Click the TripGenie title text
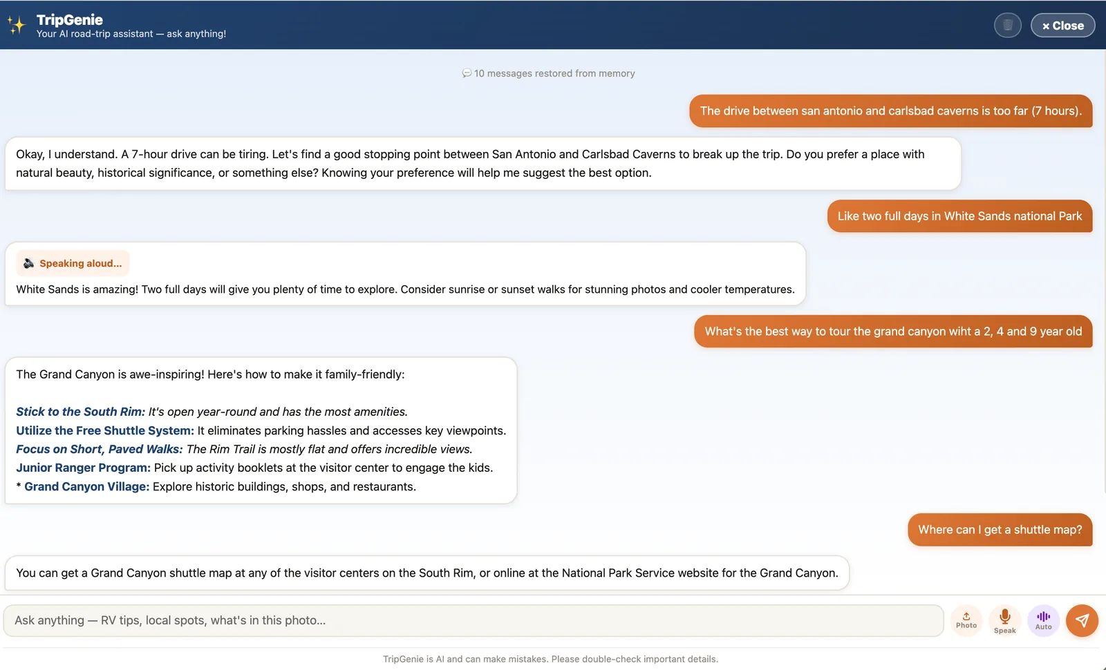The height and width of the screenshot is (670, 1106). [70, 20]
